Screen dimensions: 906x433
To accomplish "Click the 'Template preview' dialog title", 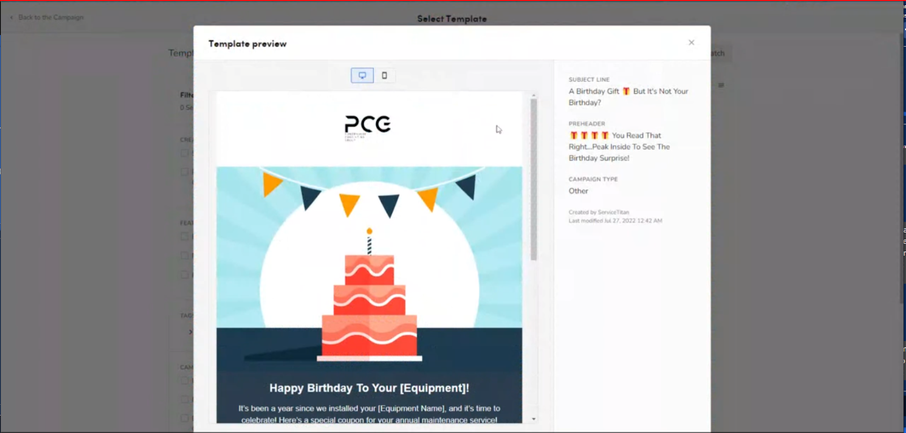I will click(x=247, y=44).
